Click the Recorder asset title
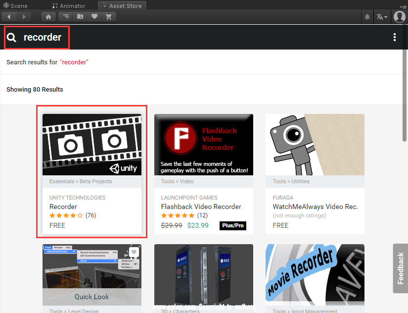 coord(63,207)
